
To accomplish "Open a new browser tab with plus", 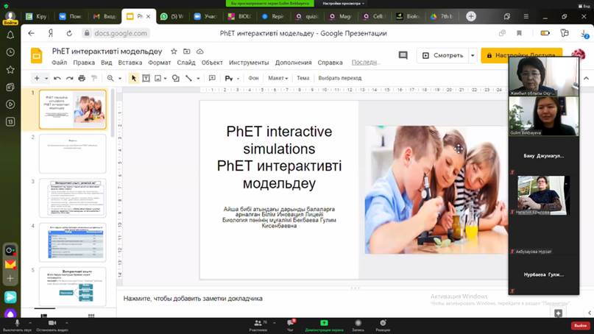I will (x=471, y=16).
